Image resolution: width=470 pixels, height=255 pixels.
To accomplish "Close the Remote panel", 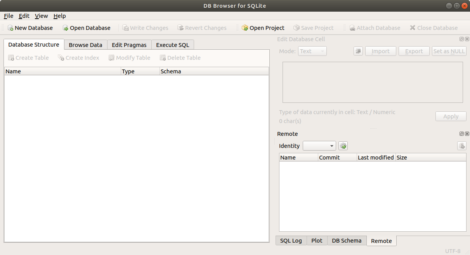I will (x=467, y=134).
